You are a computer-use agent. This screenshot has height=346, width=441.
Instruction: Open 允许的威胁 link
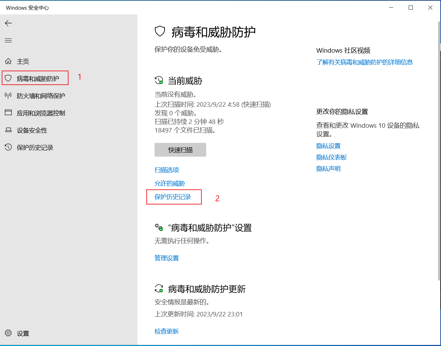pos(170,184)
